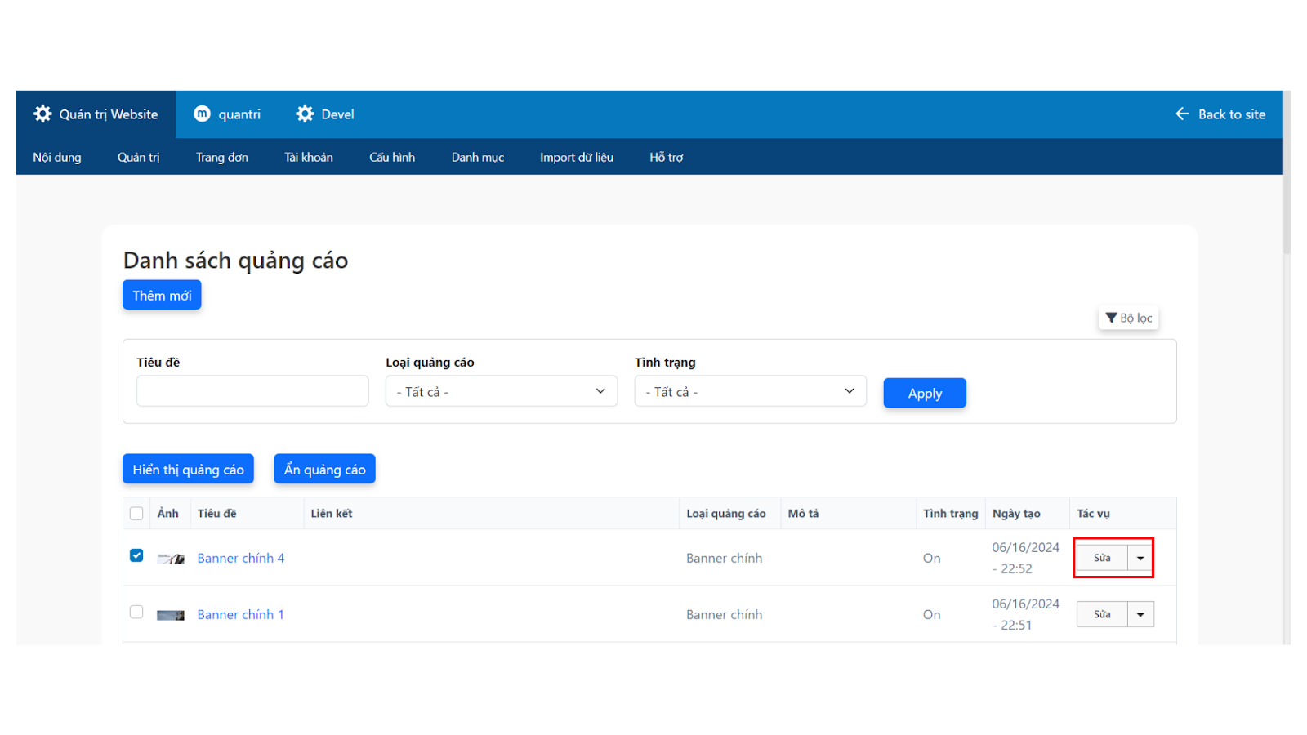Screen dimensions: 1307x735
Task: Open the Banner chính 4 thumbnail image
Action: [171, 559]
